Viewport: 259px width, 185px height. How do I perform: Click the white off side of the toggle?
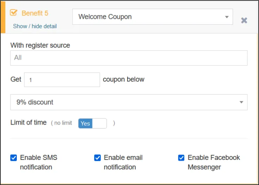[x=100, y=123]
